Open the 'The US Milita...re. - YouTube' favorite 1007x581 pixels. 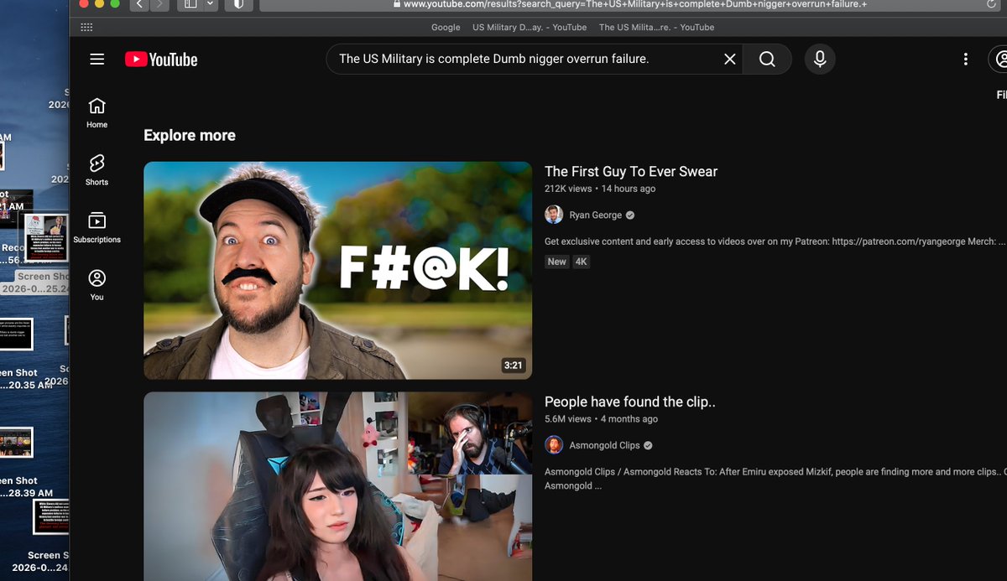(656, 27)
